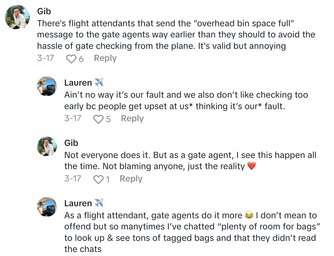
Task: Open Gib's avatar beside the overhead bin comment
Action: [x=18, y=17]
